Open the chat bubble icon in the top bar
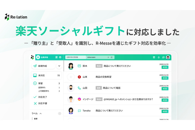The height and width of the screenshot is (130, 195). point(163,57)
